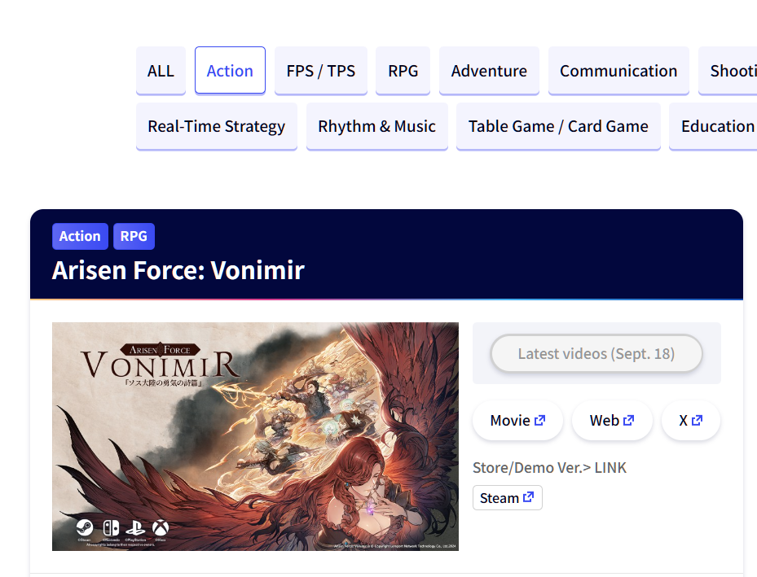
Task: Select the ALL genre filter
Action: 161,70
